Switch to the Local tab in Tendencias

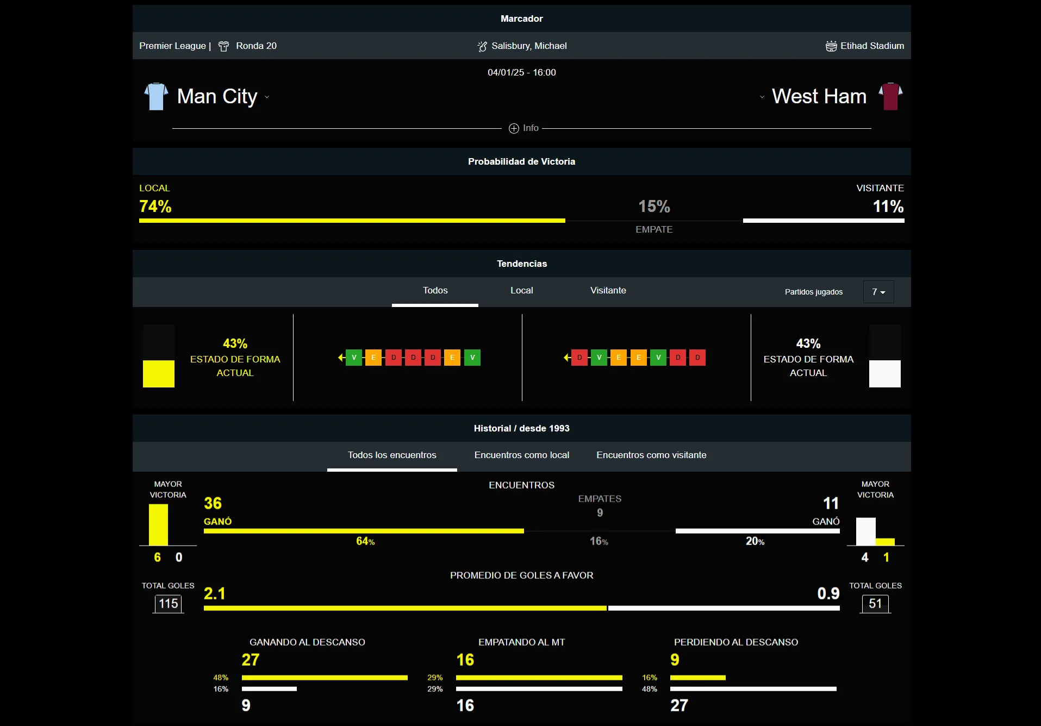coord(521,291)
